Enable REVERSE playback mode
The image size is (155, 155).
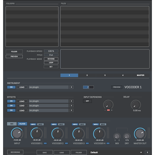point(51,59)
